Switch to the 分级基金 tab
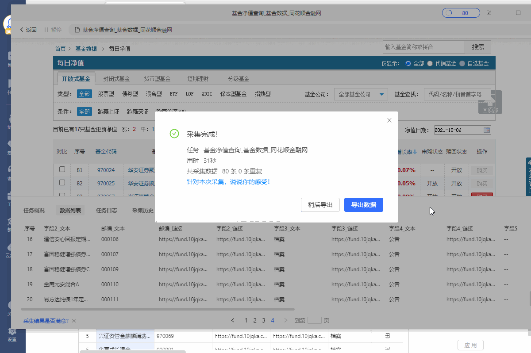Image resolution: width=531 pixels, height=353 pixels. click(x=239, y=79)
